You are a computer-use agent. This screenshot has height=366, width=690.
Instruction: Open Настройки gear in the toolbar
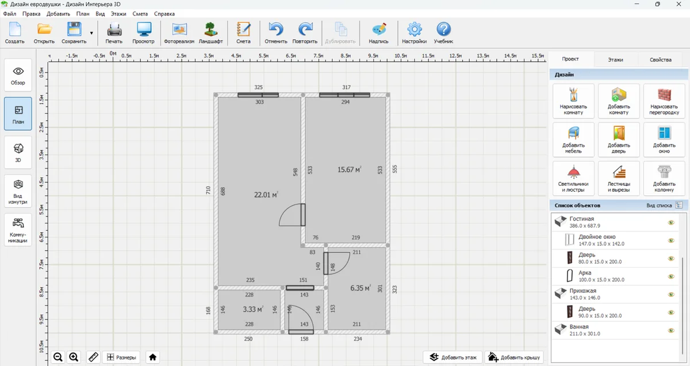pyautogui.click(x=414, y=33)
